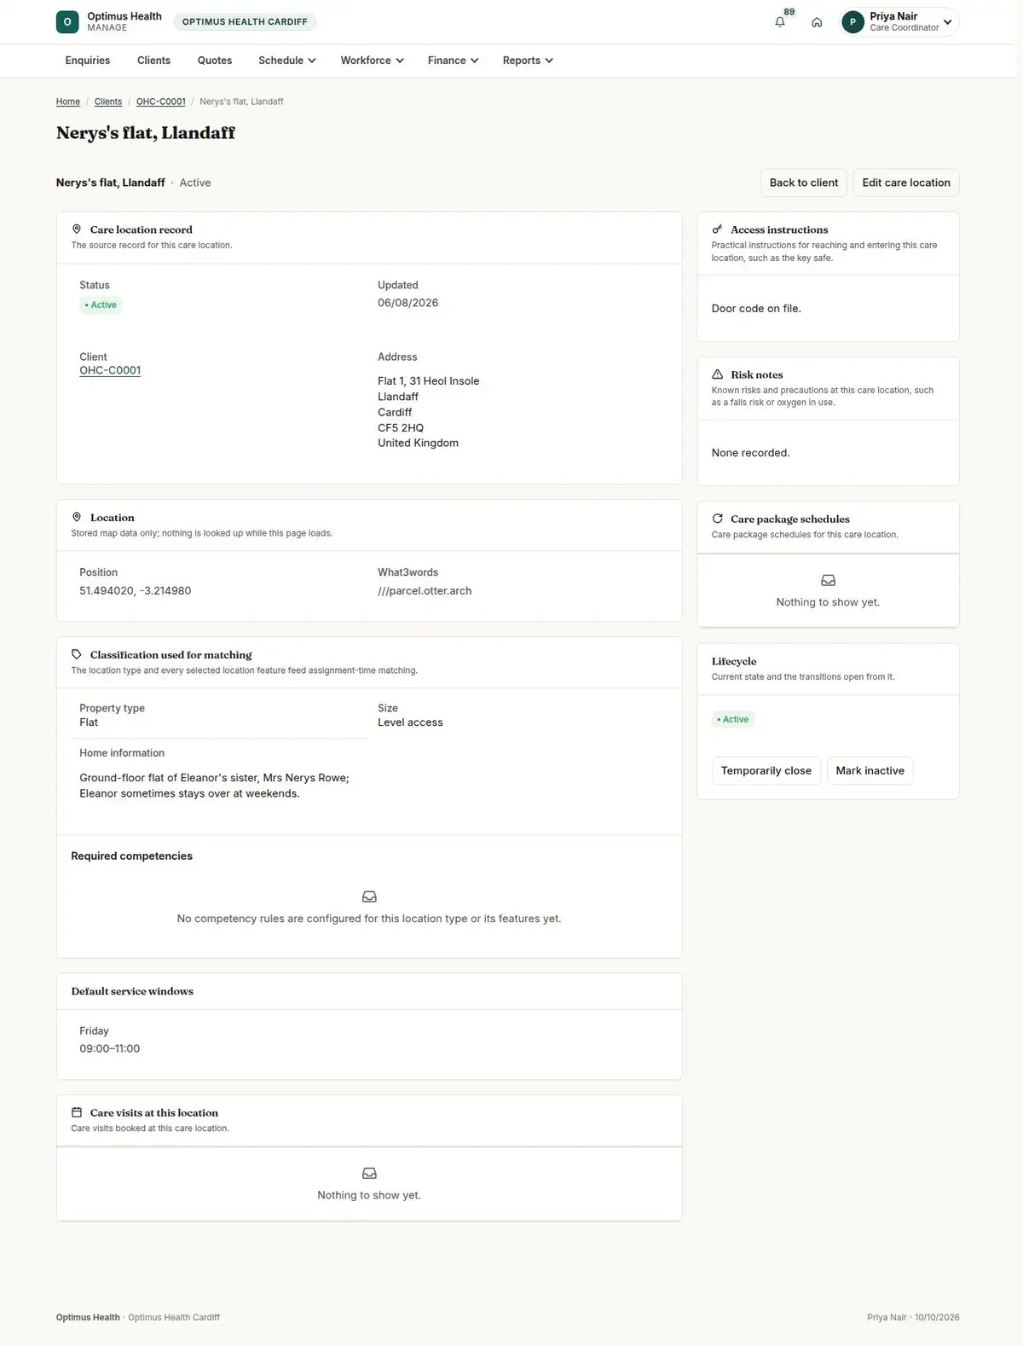Screen dimensions: 1023x1346
Task: Click the Access instructions key icon
Action: (x=718, y=229)
